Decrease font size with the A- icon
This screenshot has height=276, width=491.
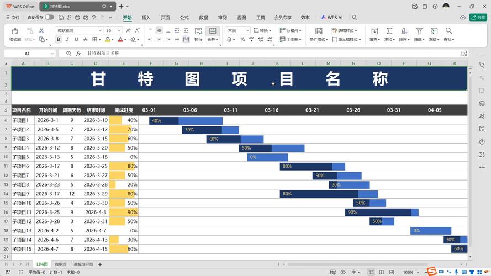[x=137, y=30]
